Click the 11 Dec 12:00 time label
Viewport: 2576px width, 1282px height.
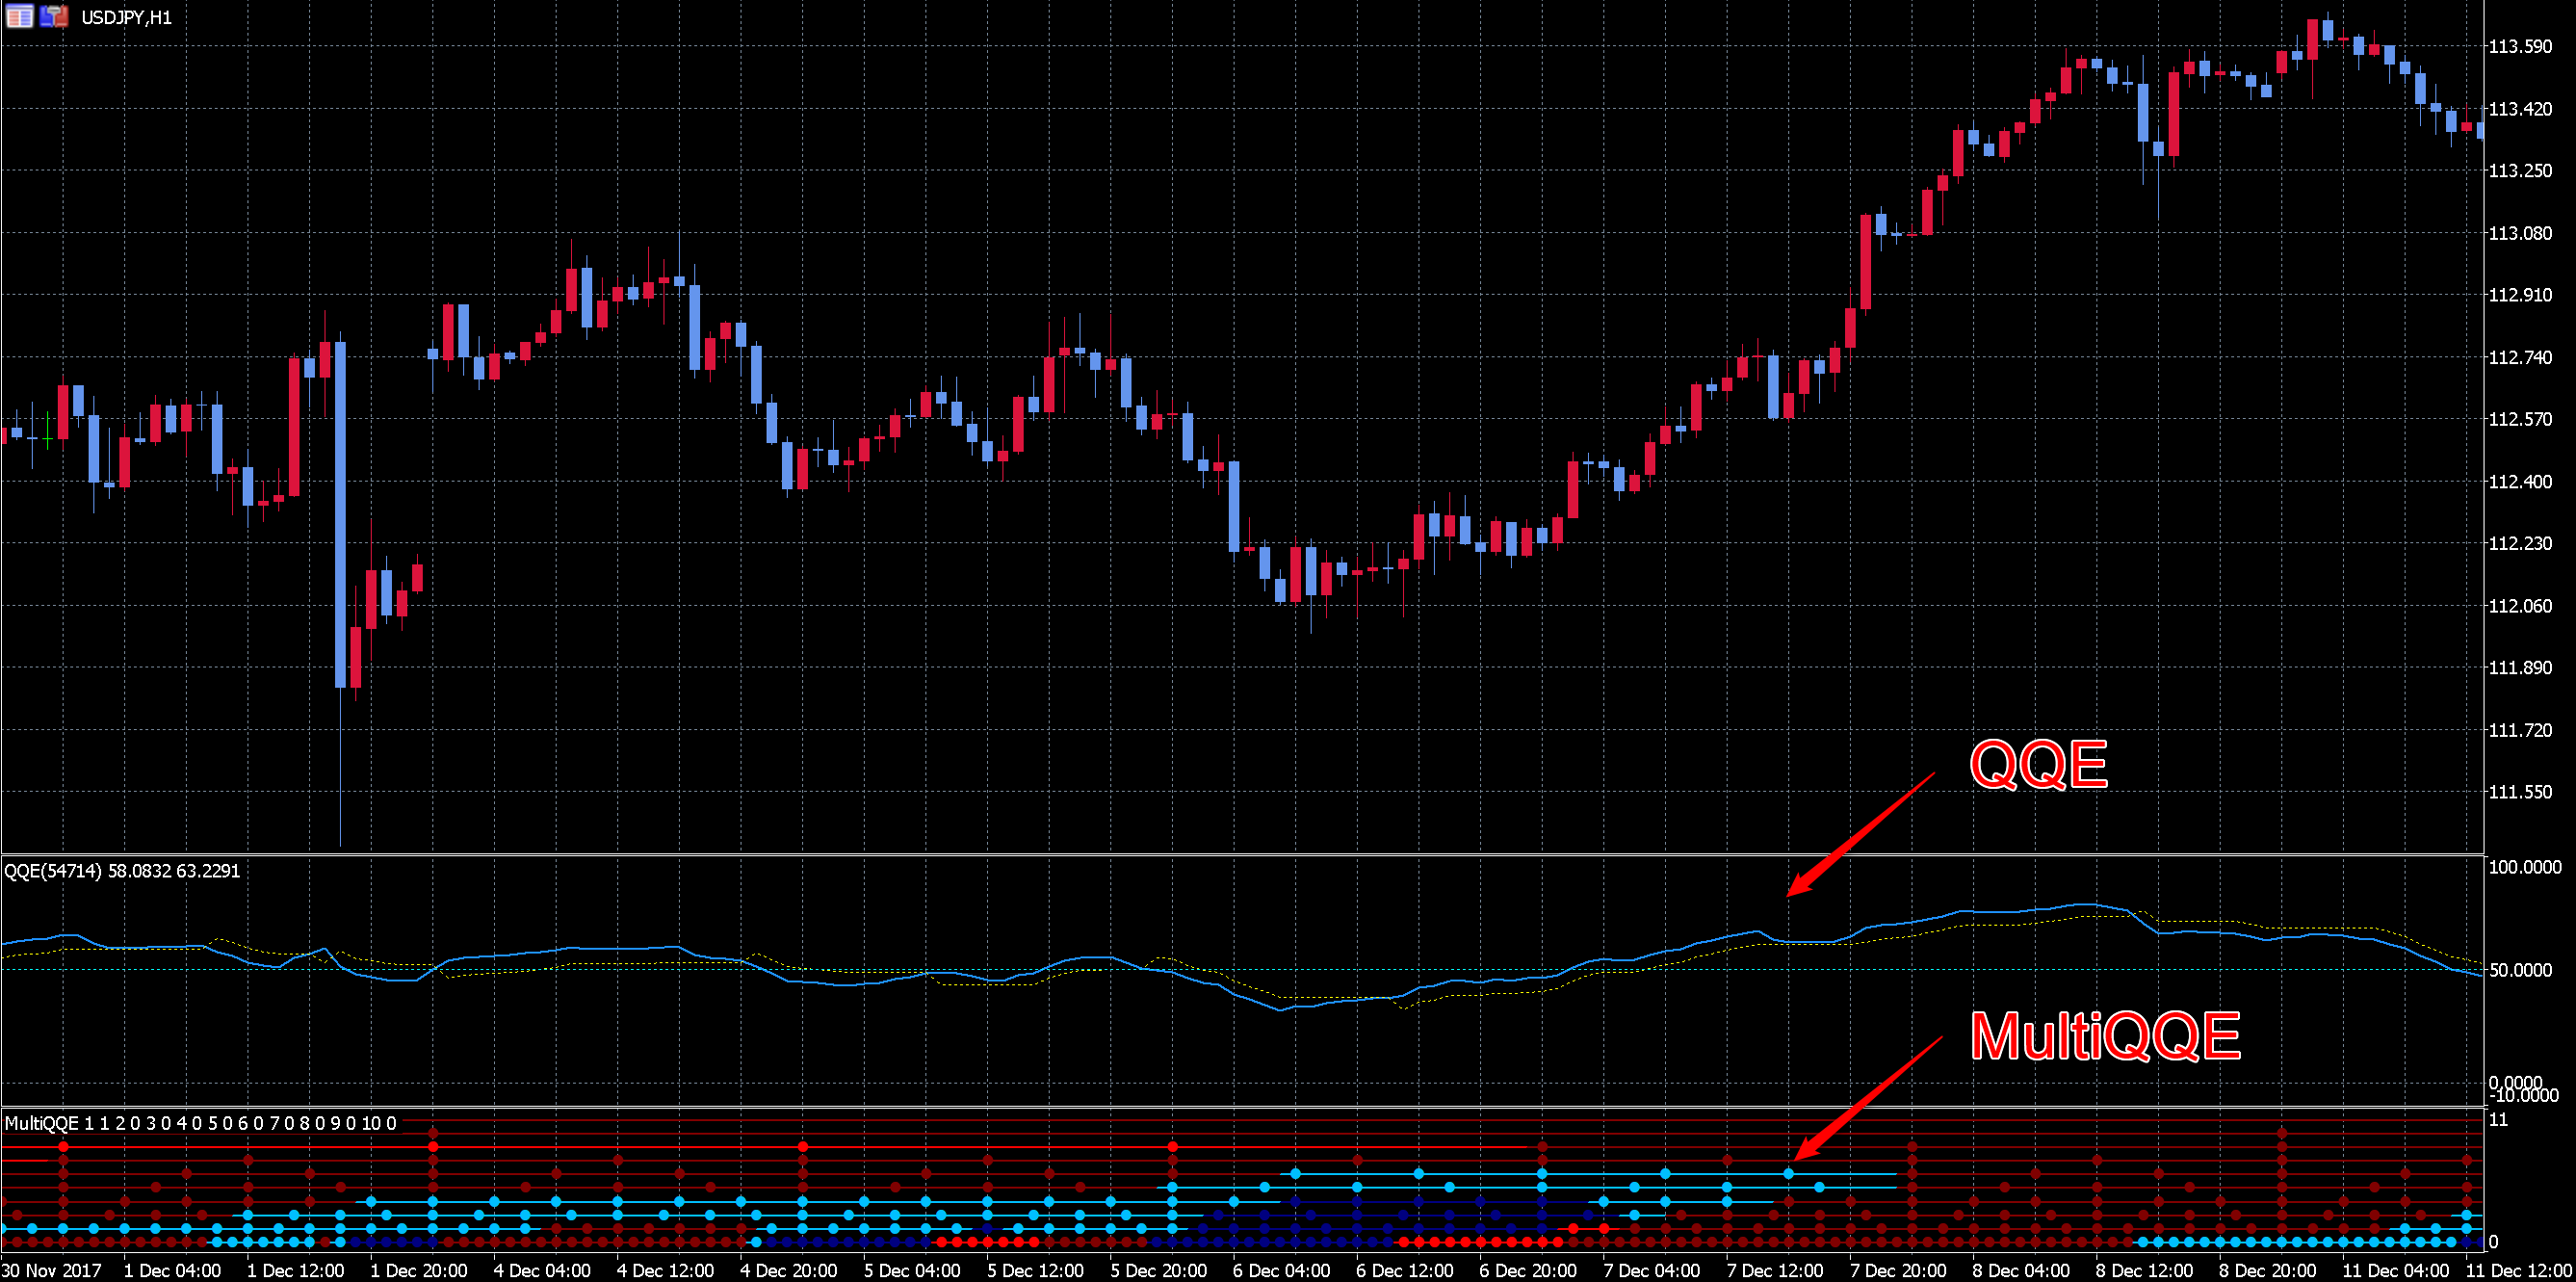point(2517,1270)
